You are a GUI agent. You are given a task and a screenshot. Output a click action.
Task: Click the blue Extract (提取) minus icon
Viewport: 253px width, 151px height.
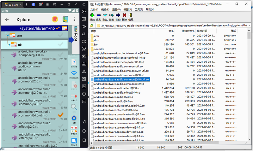pyautogui.click(x=99, y=15)
